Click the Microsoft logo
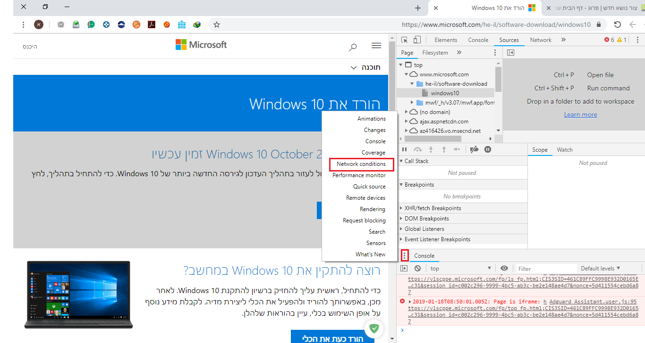This screenshot has width=645, height=343. (x=201, y=45)
